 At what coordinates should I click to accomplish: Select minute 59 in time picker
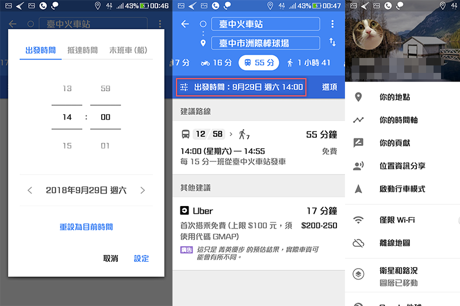point(105,88)
